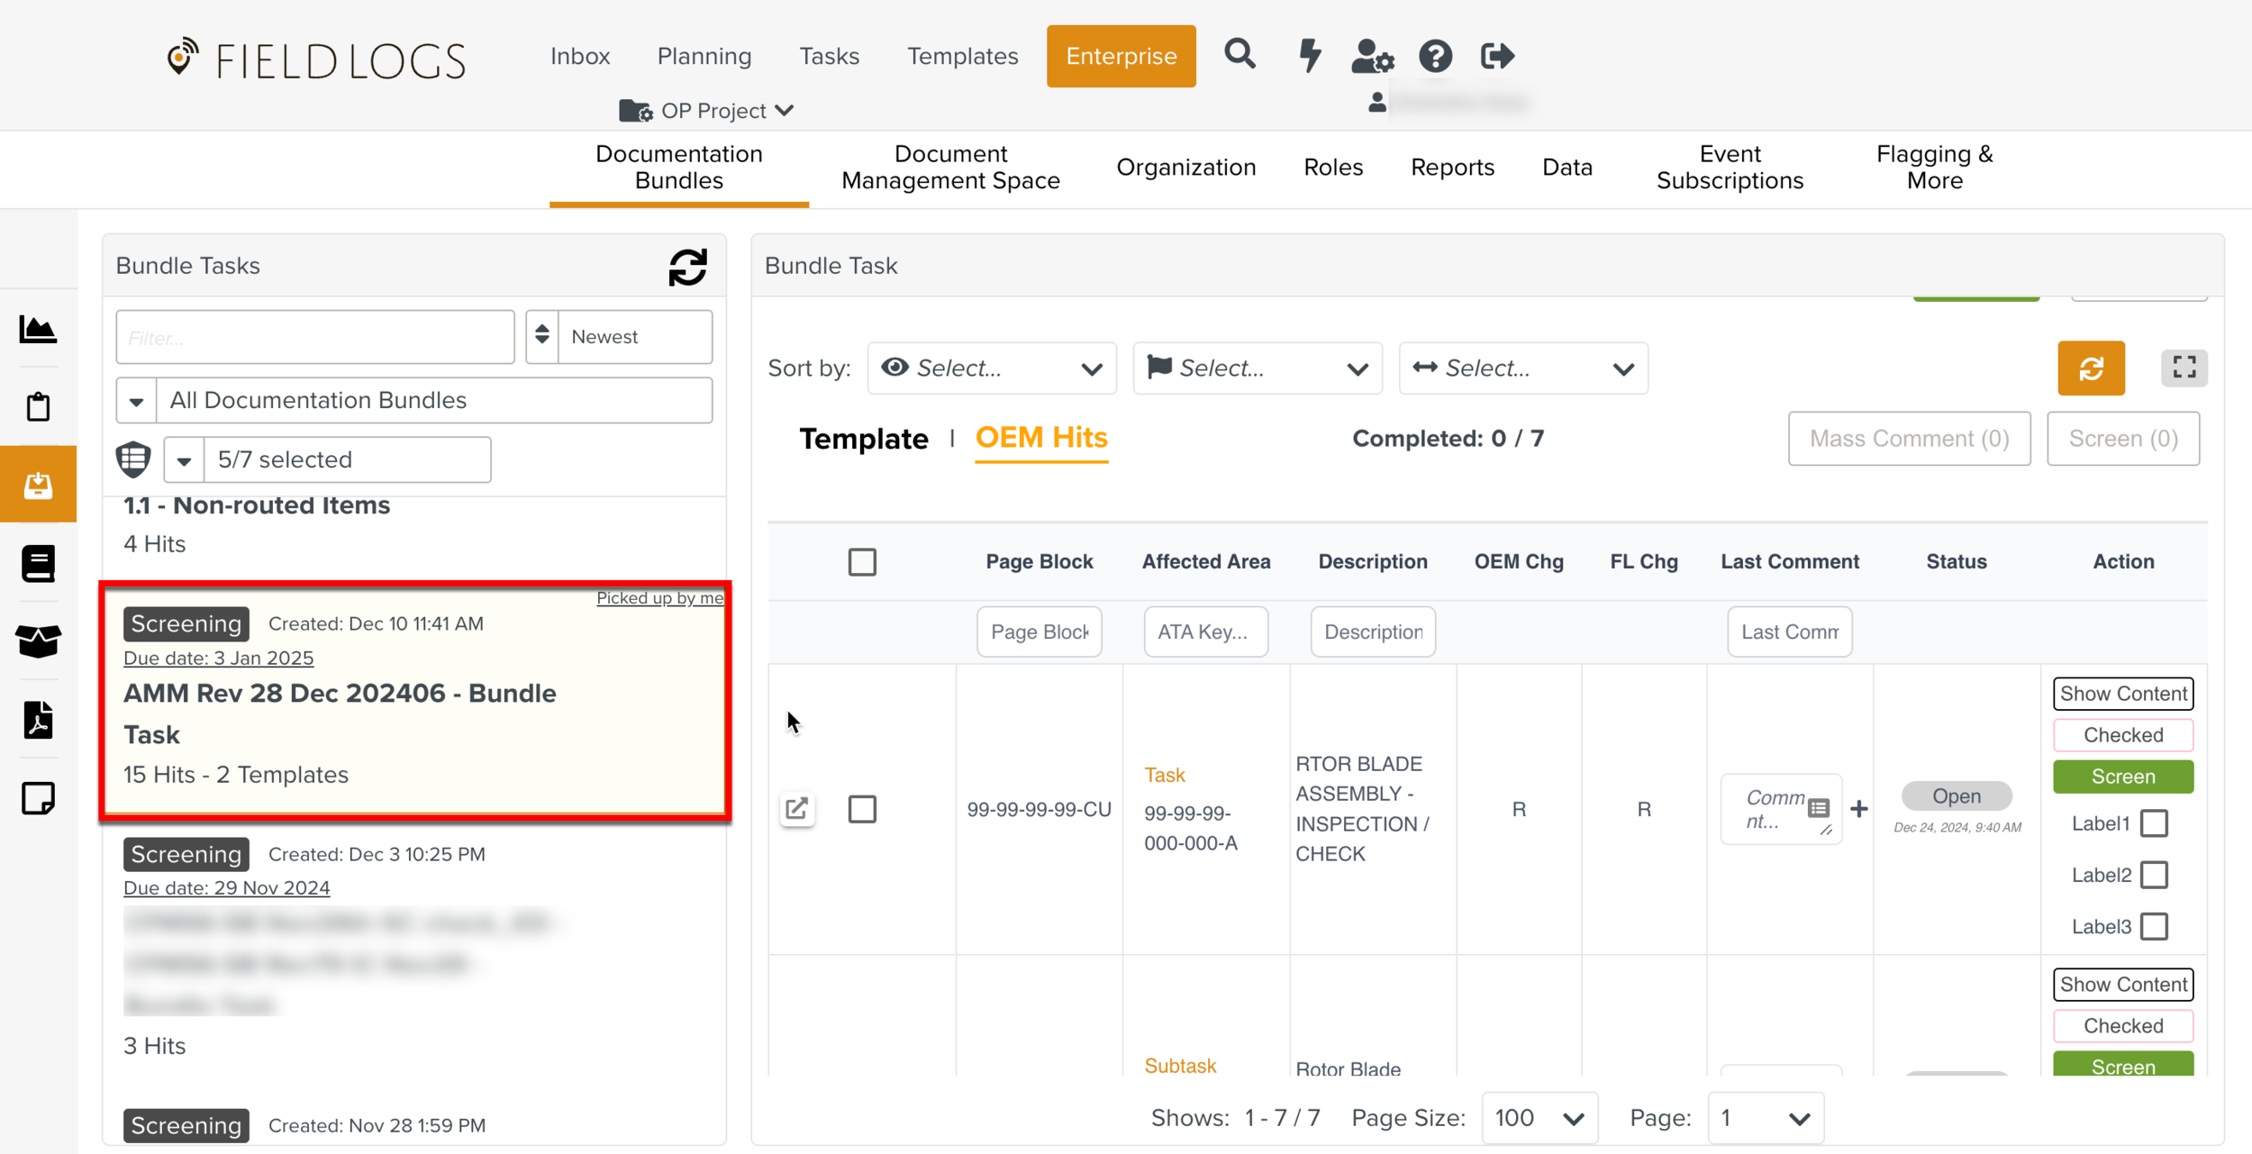2252x1154 pixels.
Task: Focus the ATA Key filter field
Action: point(1205,632)
